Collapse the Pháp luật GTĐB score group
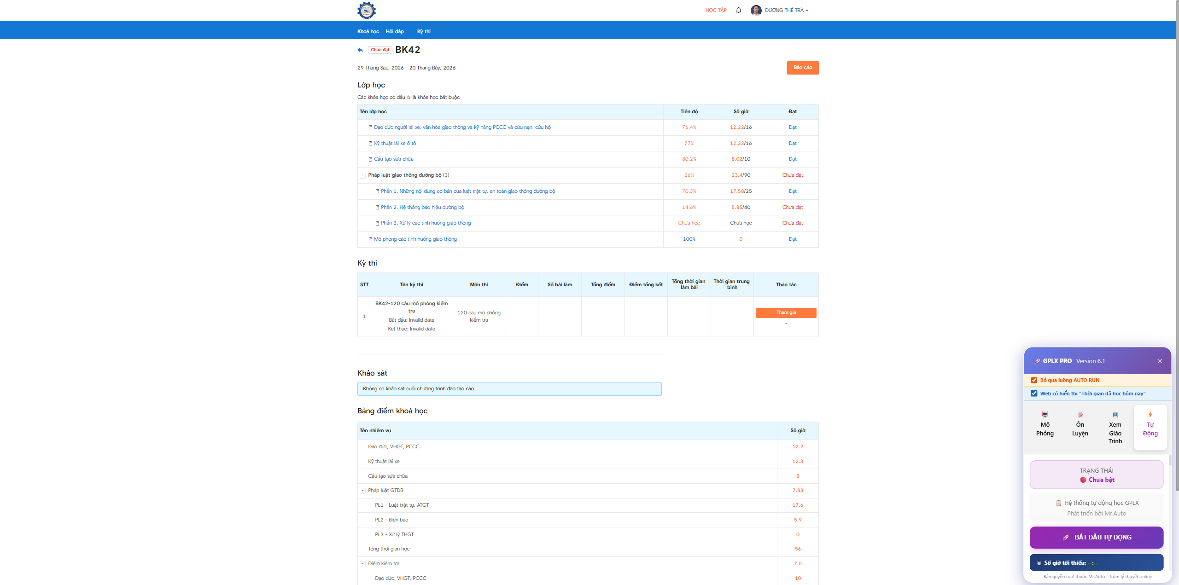Screen dimensions: 1179x585 (362, 491)
